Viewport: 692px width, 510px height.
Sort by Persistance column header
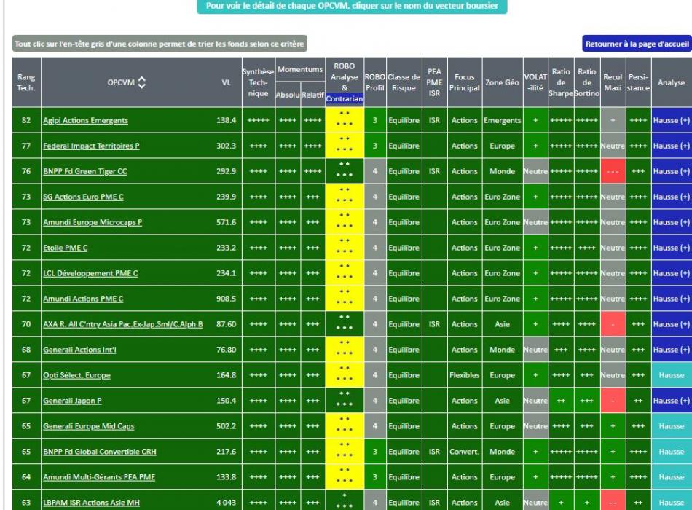638,82
